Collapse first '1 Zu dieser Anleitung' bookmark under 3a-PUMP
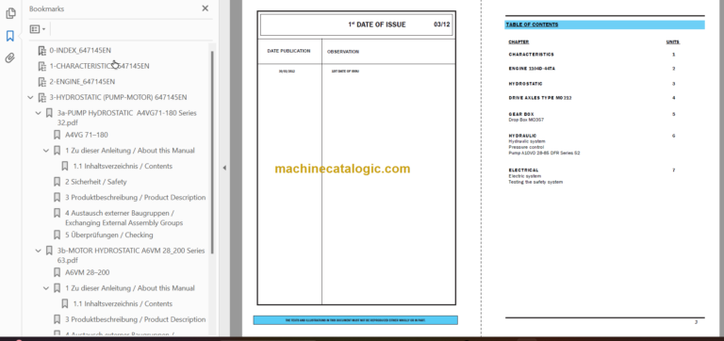Screen dimensions: 724x341 [46, 151]
